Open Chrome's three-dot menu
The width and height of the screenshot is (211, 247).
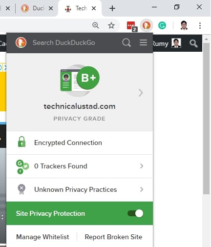200,25
